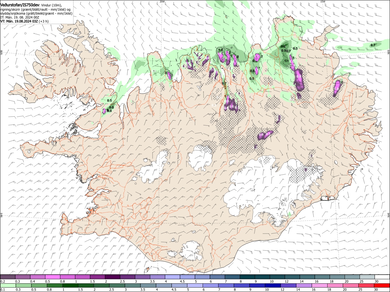This screenshot has width=390, height=292.
Task: Click the Veðurstofan/IS750dev title text
Action: point(20,5)
